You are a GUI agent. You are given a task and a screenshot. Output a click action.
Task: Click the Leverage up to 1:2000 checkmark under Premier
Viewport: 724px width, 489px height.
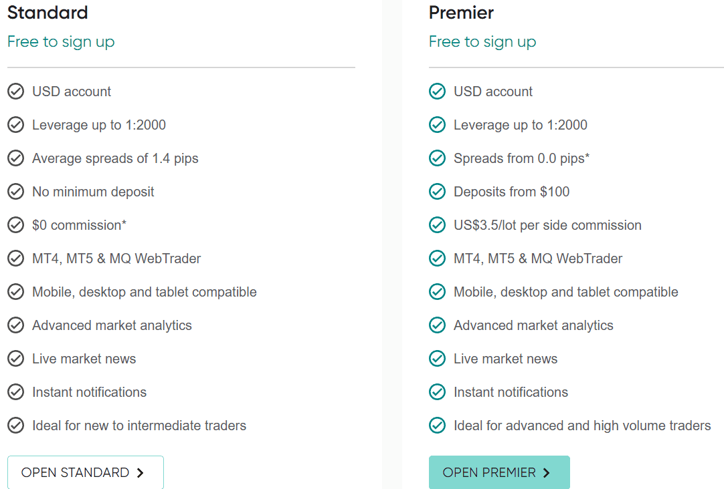[x=437, y=124]
